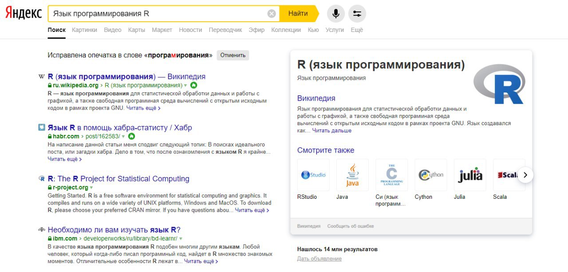Show next related items with right arrow

coord(525,175)
